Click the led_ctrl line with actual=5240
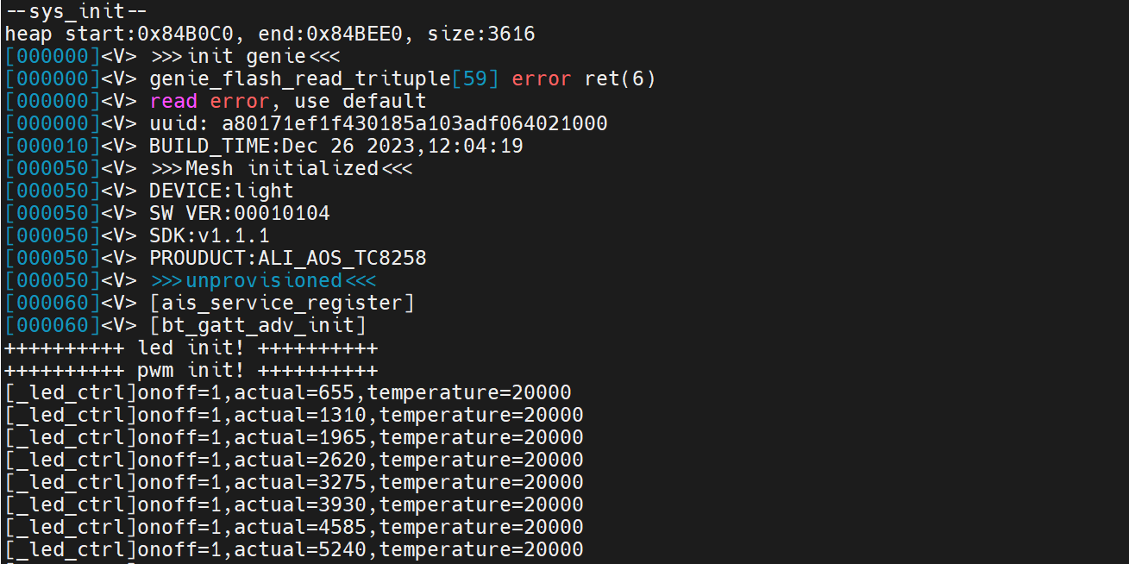Image resolution: width=1129 pixels, height=564 pixels. (x=293, y=549)
